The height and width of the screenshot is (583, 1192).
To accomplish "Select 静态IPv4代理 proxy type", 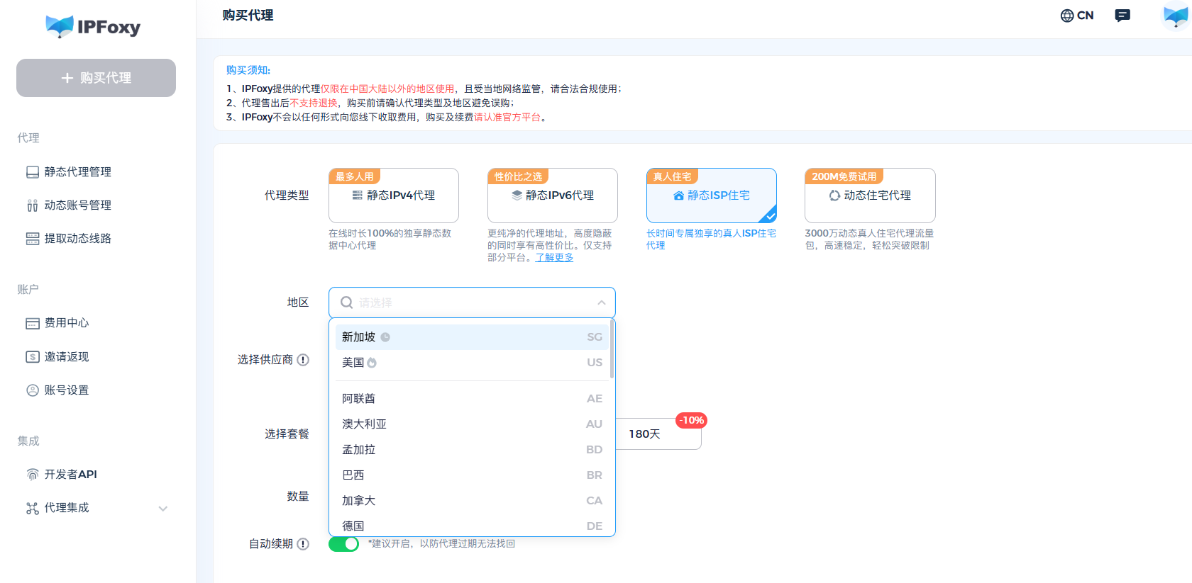I will pos(394,196).
